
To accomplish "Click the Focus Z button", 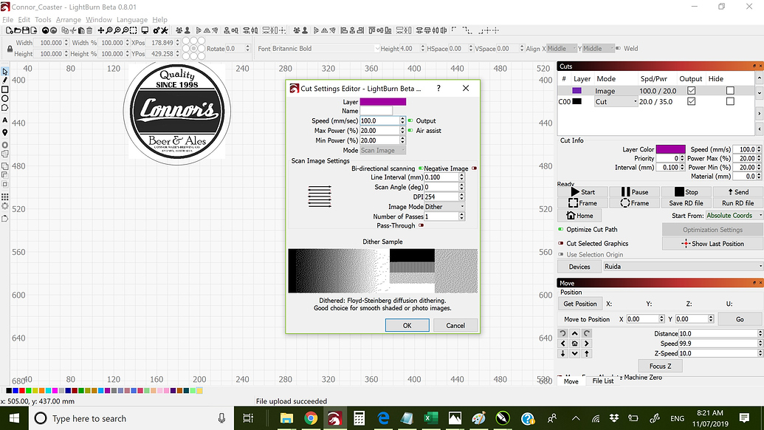I will click(x=660, y=366).
